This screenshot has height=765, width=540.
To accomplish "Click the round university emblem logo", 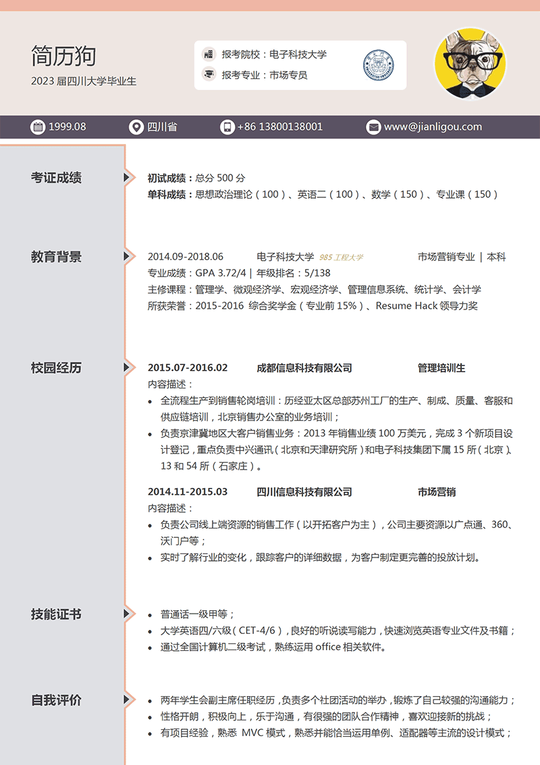I will tap(377, 65).
